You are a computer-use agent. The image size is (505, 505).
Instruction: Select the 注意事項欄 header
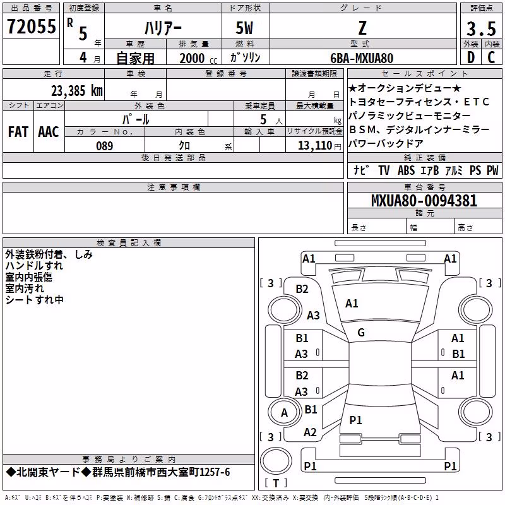173,187
